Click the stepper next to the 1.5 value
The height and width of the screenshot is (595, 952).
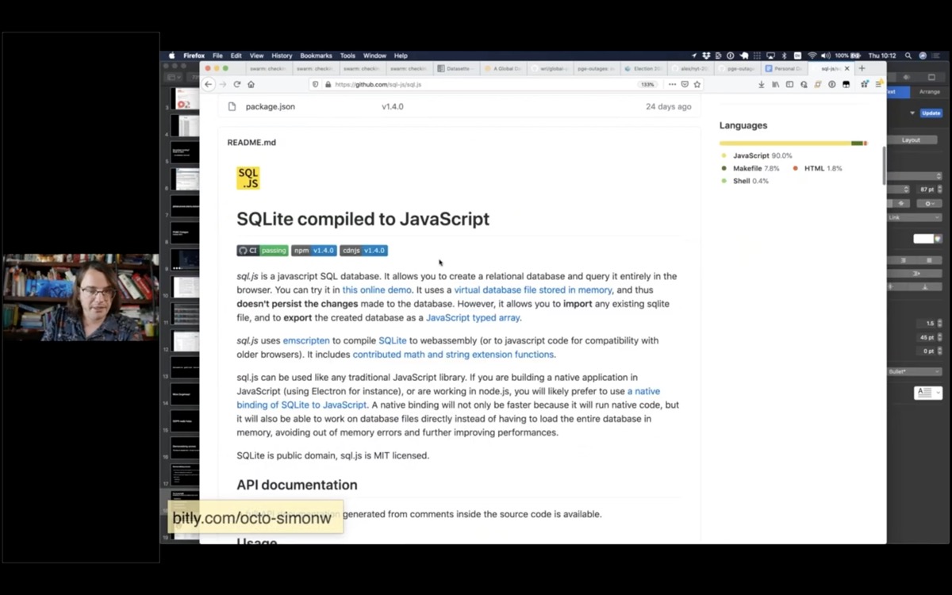point(939,324)
